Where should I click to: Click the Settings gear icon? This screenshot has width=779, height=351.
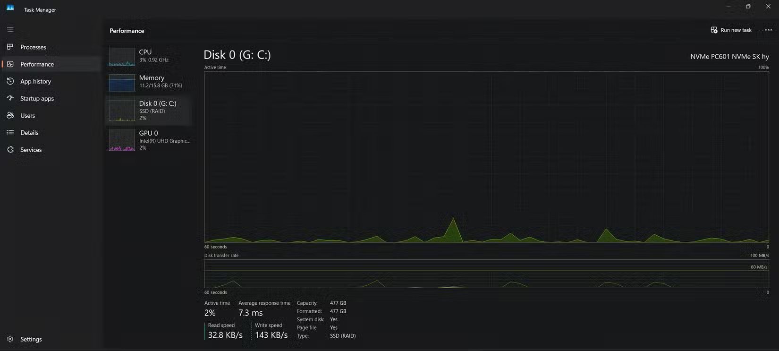pyautogui.click(x=10, y=339)
